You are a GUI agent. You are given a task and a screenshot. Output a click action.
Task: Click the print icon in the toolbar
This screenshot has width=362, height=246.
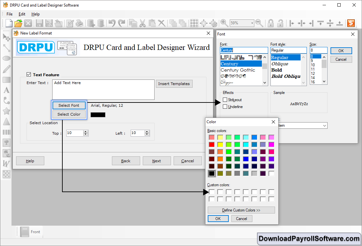pos(79,23)
